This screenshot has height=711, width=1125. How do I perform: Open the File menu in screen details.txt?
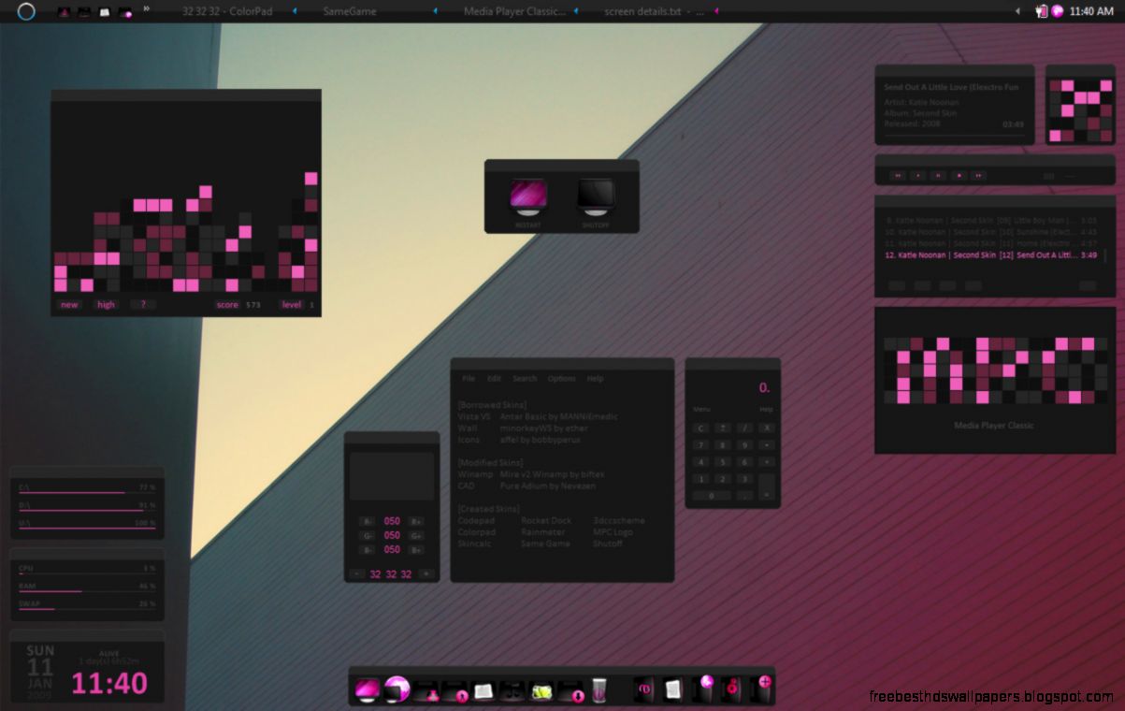(468, 379)
